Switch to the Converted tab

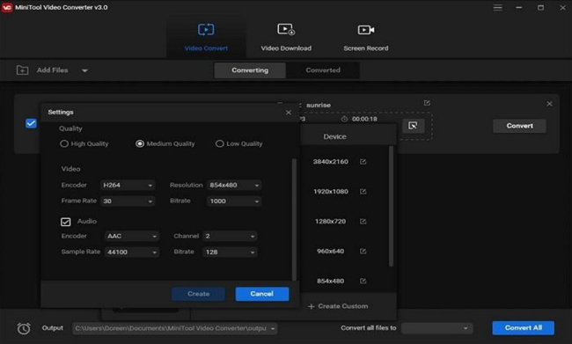323,70
